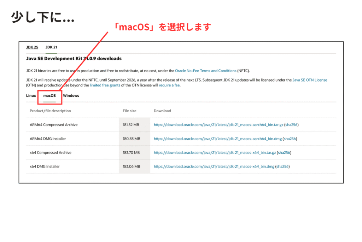Follow the 'require a fee' link
Image resolution: width=362 pixels, height=242 pixels.
click(x=169, y=85)
